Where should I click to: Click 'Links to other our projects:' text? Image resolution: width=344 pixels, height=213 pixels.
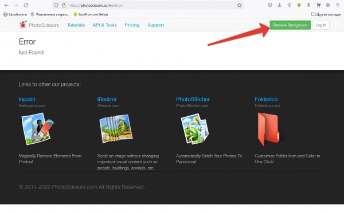point(49,84)
